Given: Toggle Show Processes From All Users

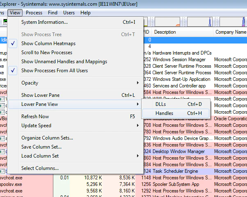Looking at the screenshot, I should point(75,71).
